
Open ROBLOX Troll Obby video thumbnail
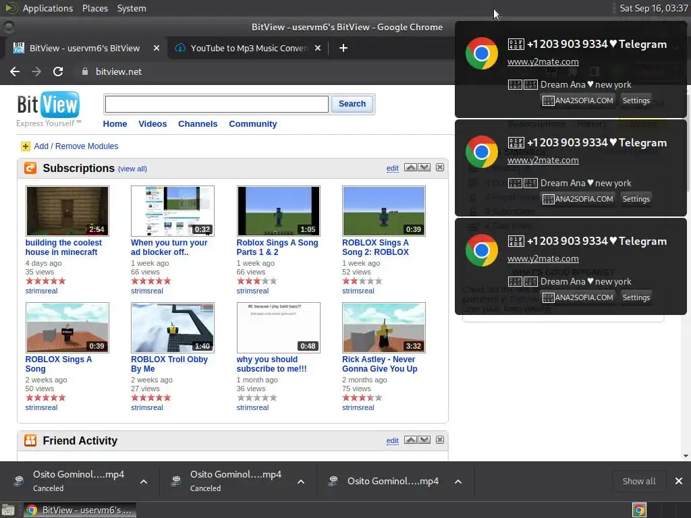click(x=173, y=328)
